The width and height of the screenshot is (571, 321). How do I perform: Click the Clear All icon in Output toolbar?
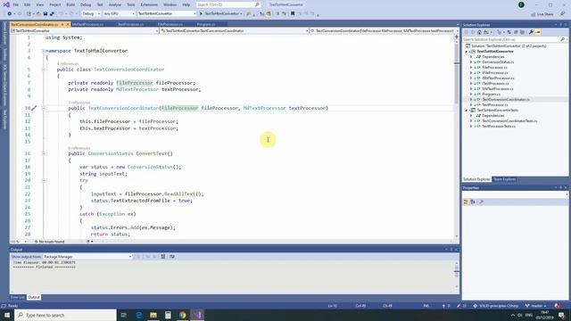click(x=163, y=257)
